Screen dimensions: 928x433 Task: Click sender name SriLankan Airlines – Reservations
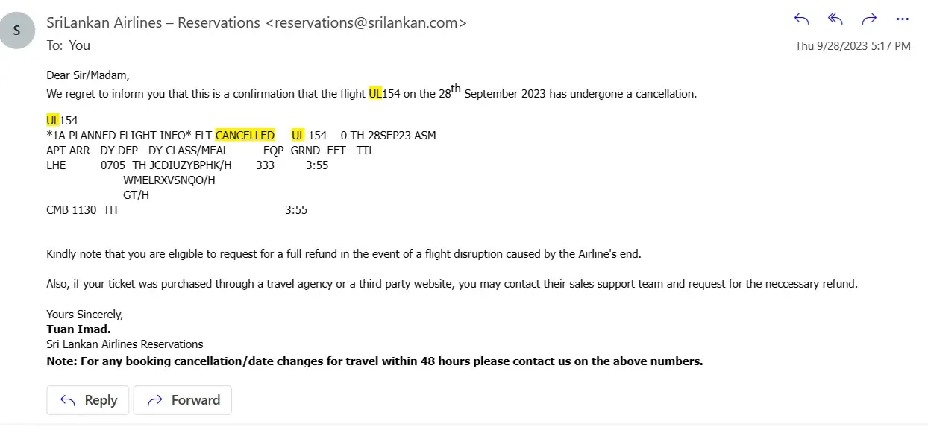coord(151,22)
